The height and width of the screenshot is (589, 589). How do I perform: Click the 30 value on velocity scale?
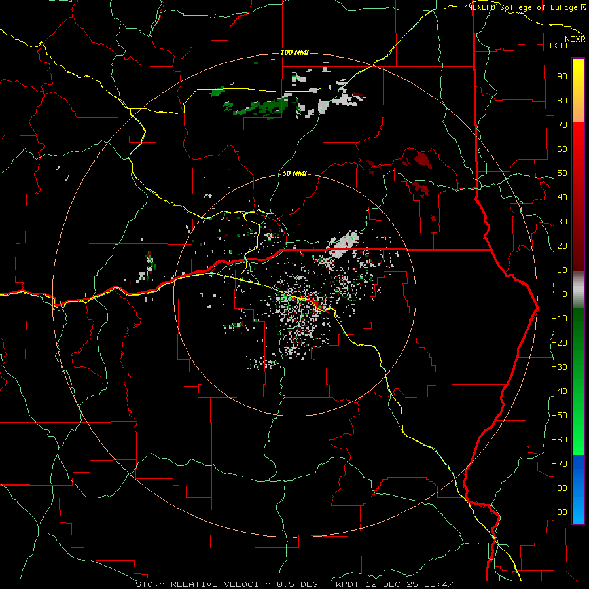(562, 222)
